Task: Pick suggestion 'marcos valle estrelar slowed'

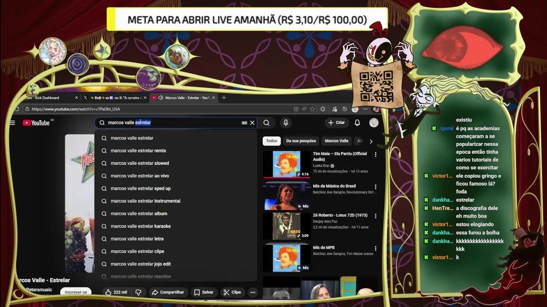Action: (x=176, y=163)
